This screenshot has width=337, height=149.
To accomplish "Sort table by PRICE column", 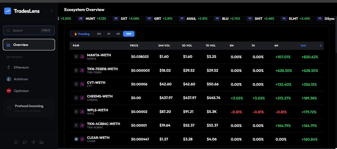I will pos(134,45).
